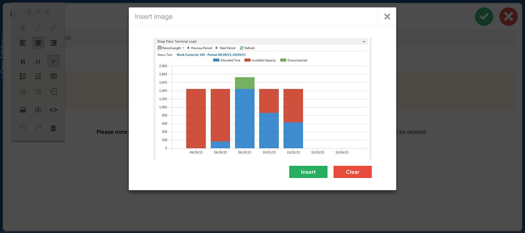Click the chart image preview
The width and height of the screenshot is (525, 233).
coord(262,99)
